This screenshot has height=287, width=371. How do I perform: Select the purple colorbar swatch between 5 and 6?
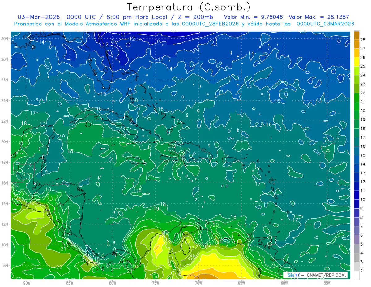point(356,240)
